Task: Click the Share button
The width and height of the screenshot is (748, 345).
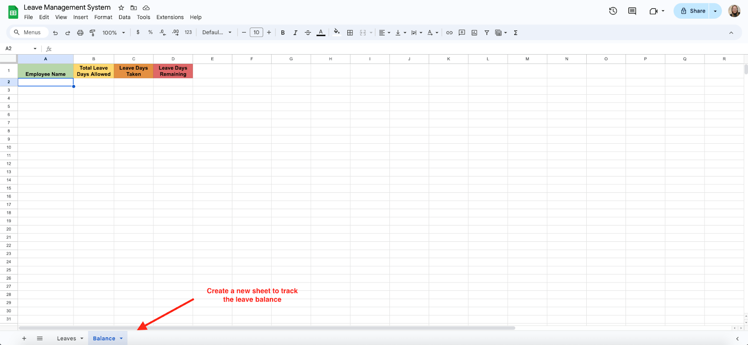Action: pos(692,11)
